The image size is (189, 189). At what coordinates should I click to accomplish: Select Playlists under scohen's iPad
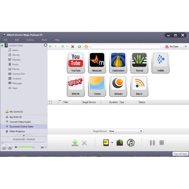tap(16, 60)
